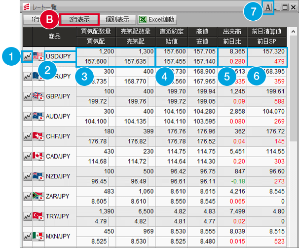The width and height of the screenshot is (299, 248).
Task: Click the US-Japan flag icon for USD/JPY
Action: coord(38,56)
